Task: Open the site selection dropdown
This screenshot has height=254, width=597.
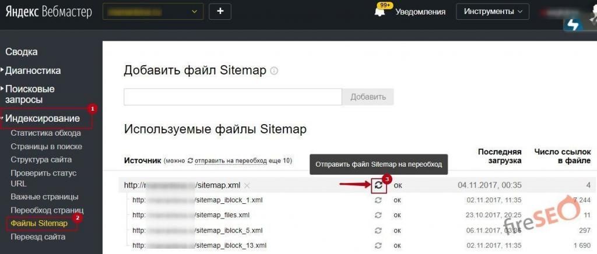Action: tap(152, 11)
